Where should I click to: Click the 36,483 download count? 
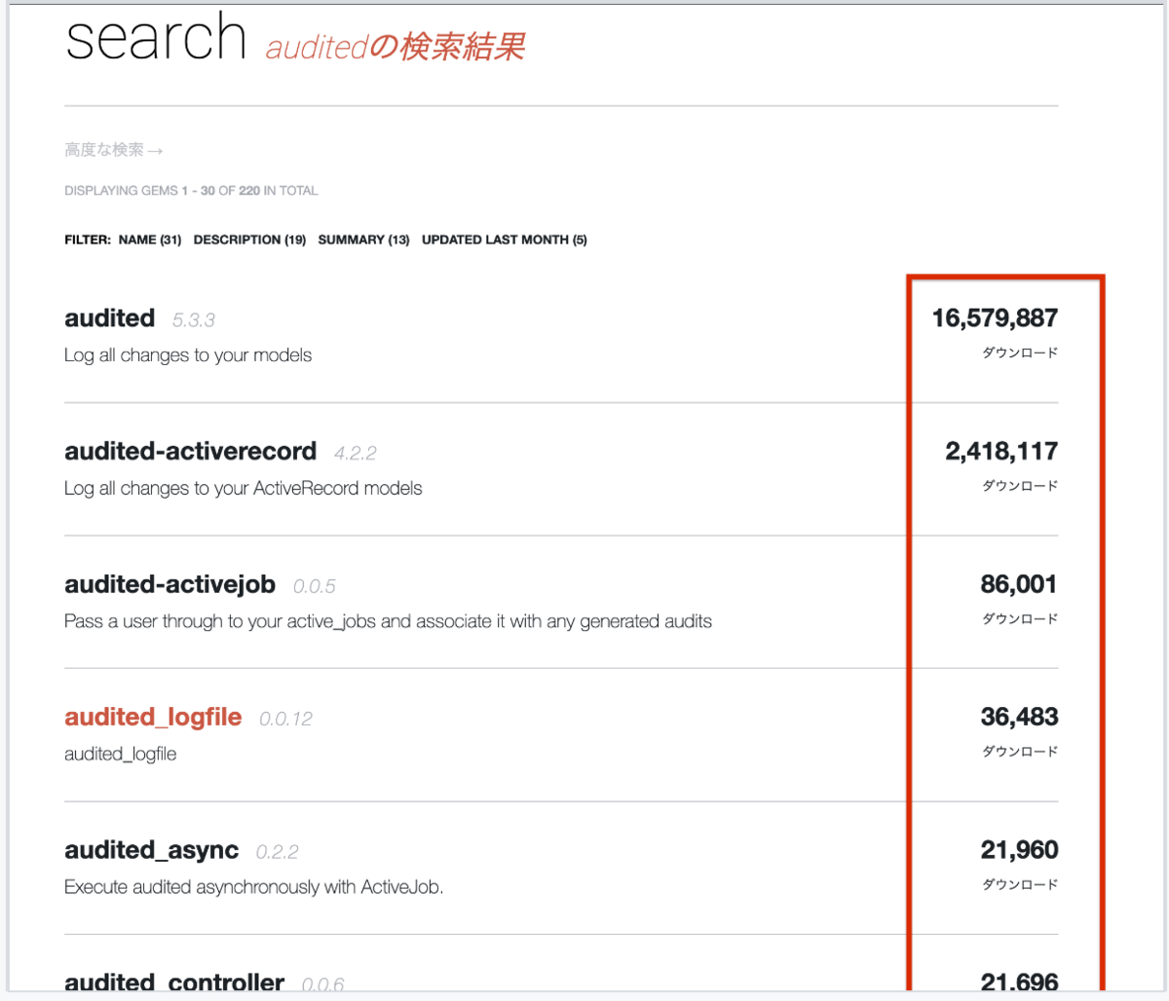tap(1019, 718)
